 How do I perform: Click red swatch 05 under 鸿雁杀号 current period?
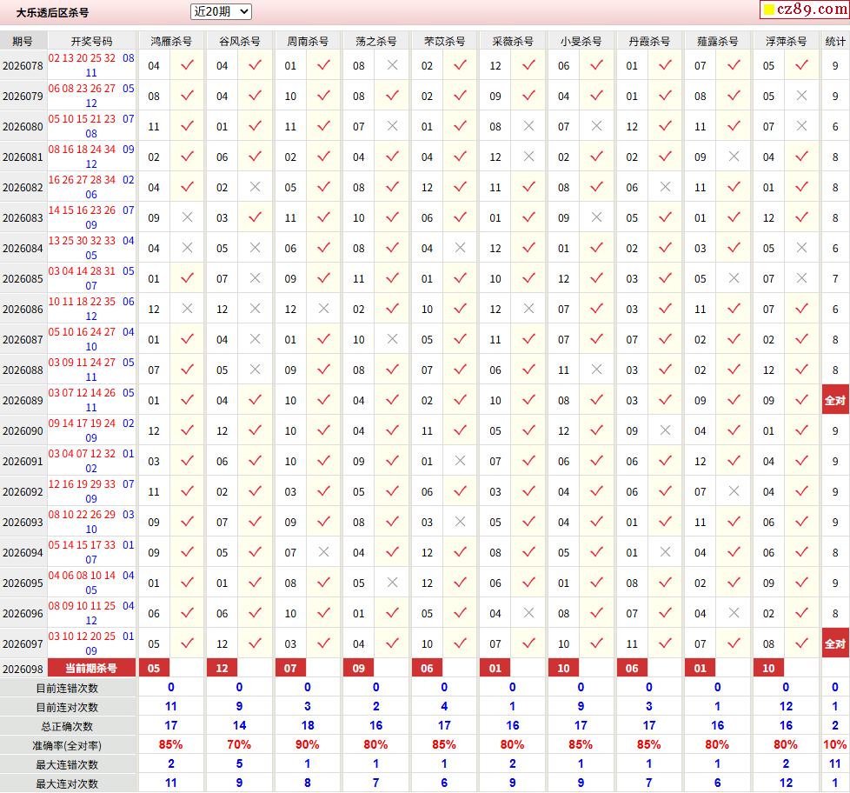154,668
